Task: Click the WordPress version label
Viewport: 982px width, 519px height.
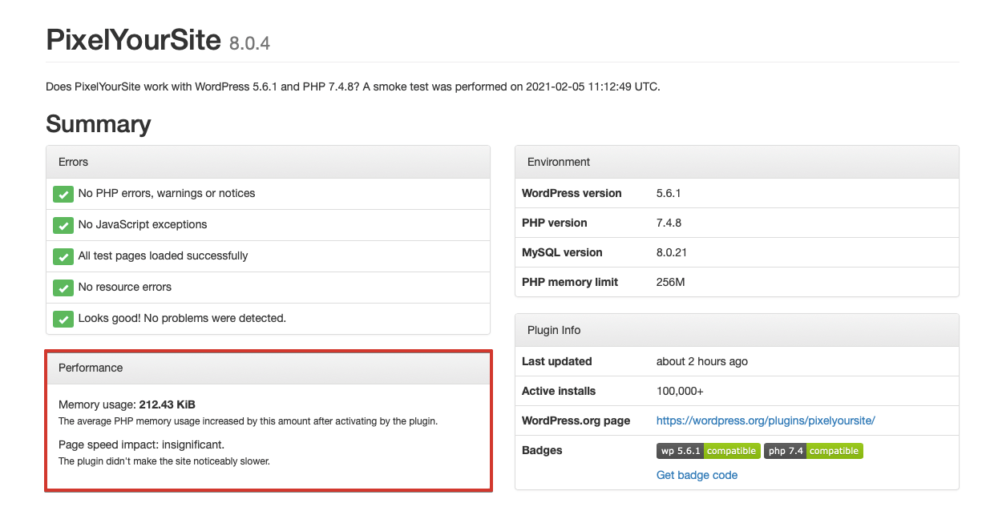Action: pos(572,193)
